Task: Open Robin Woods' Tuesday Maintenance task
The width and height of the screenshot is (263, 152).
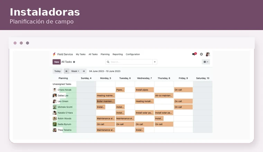Action: click(x=125, y=118)
